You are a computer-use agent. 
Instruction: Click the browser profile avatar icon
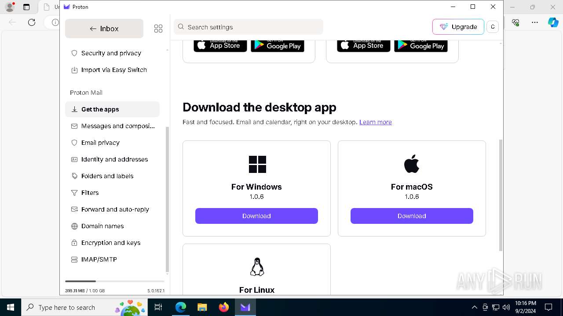10,7
